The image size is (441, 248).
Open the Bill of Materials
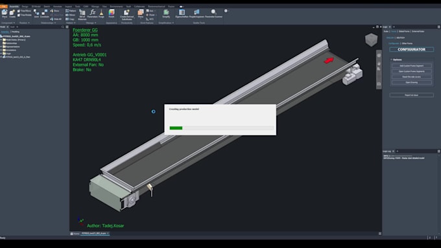point(82,14)
